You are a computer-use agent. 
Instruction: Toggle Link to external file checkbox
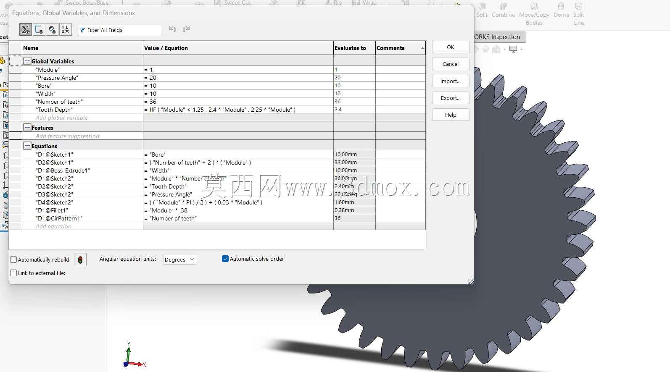(13, 273)
